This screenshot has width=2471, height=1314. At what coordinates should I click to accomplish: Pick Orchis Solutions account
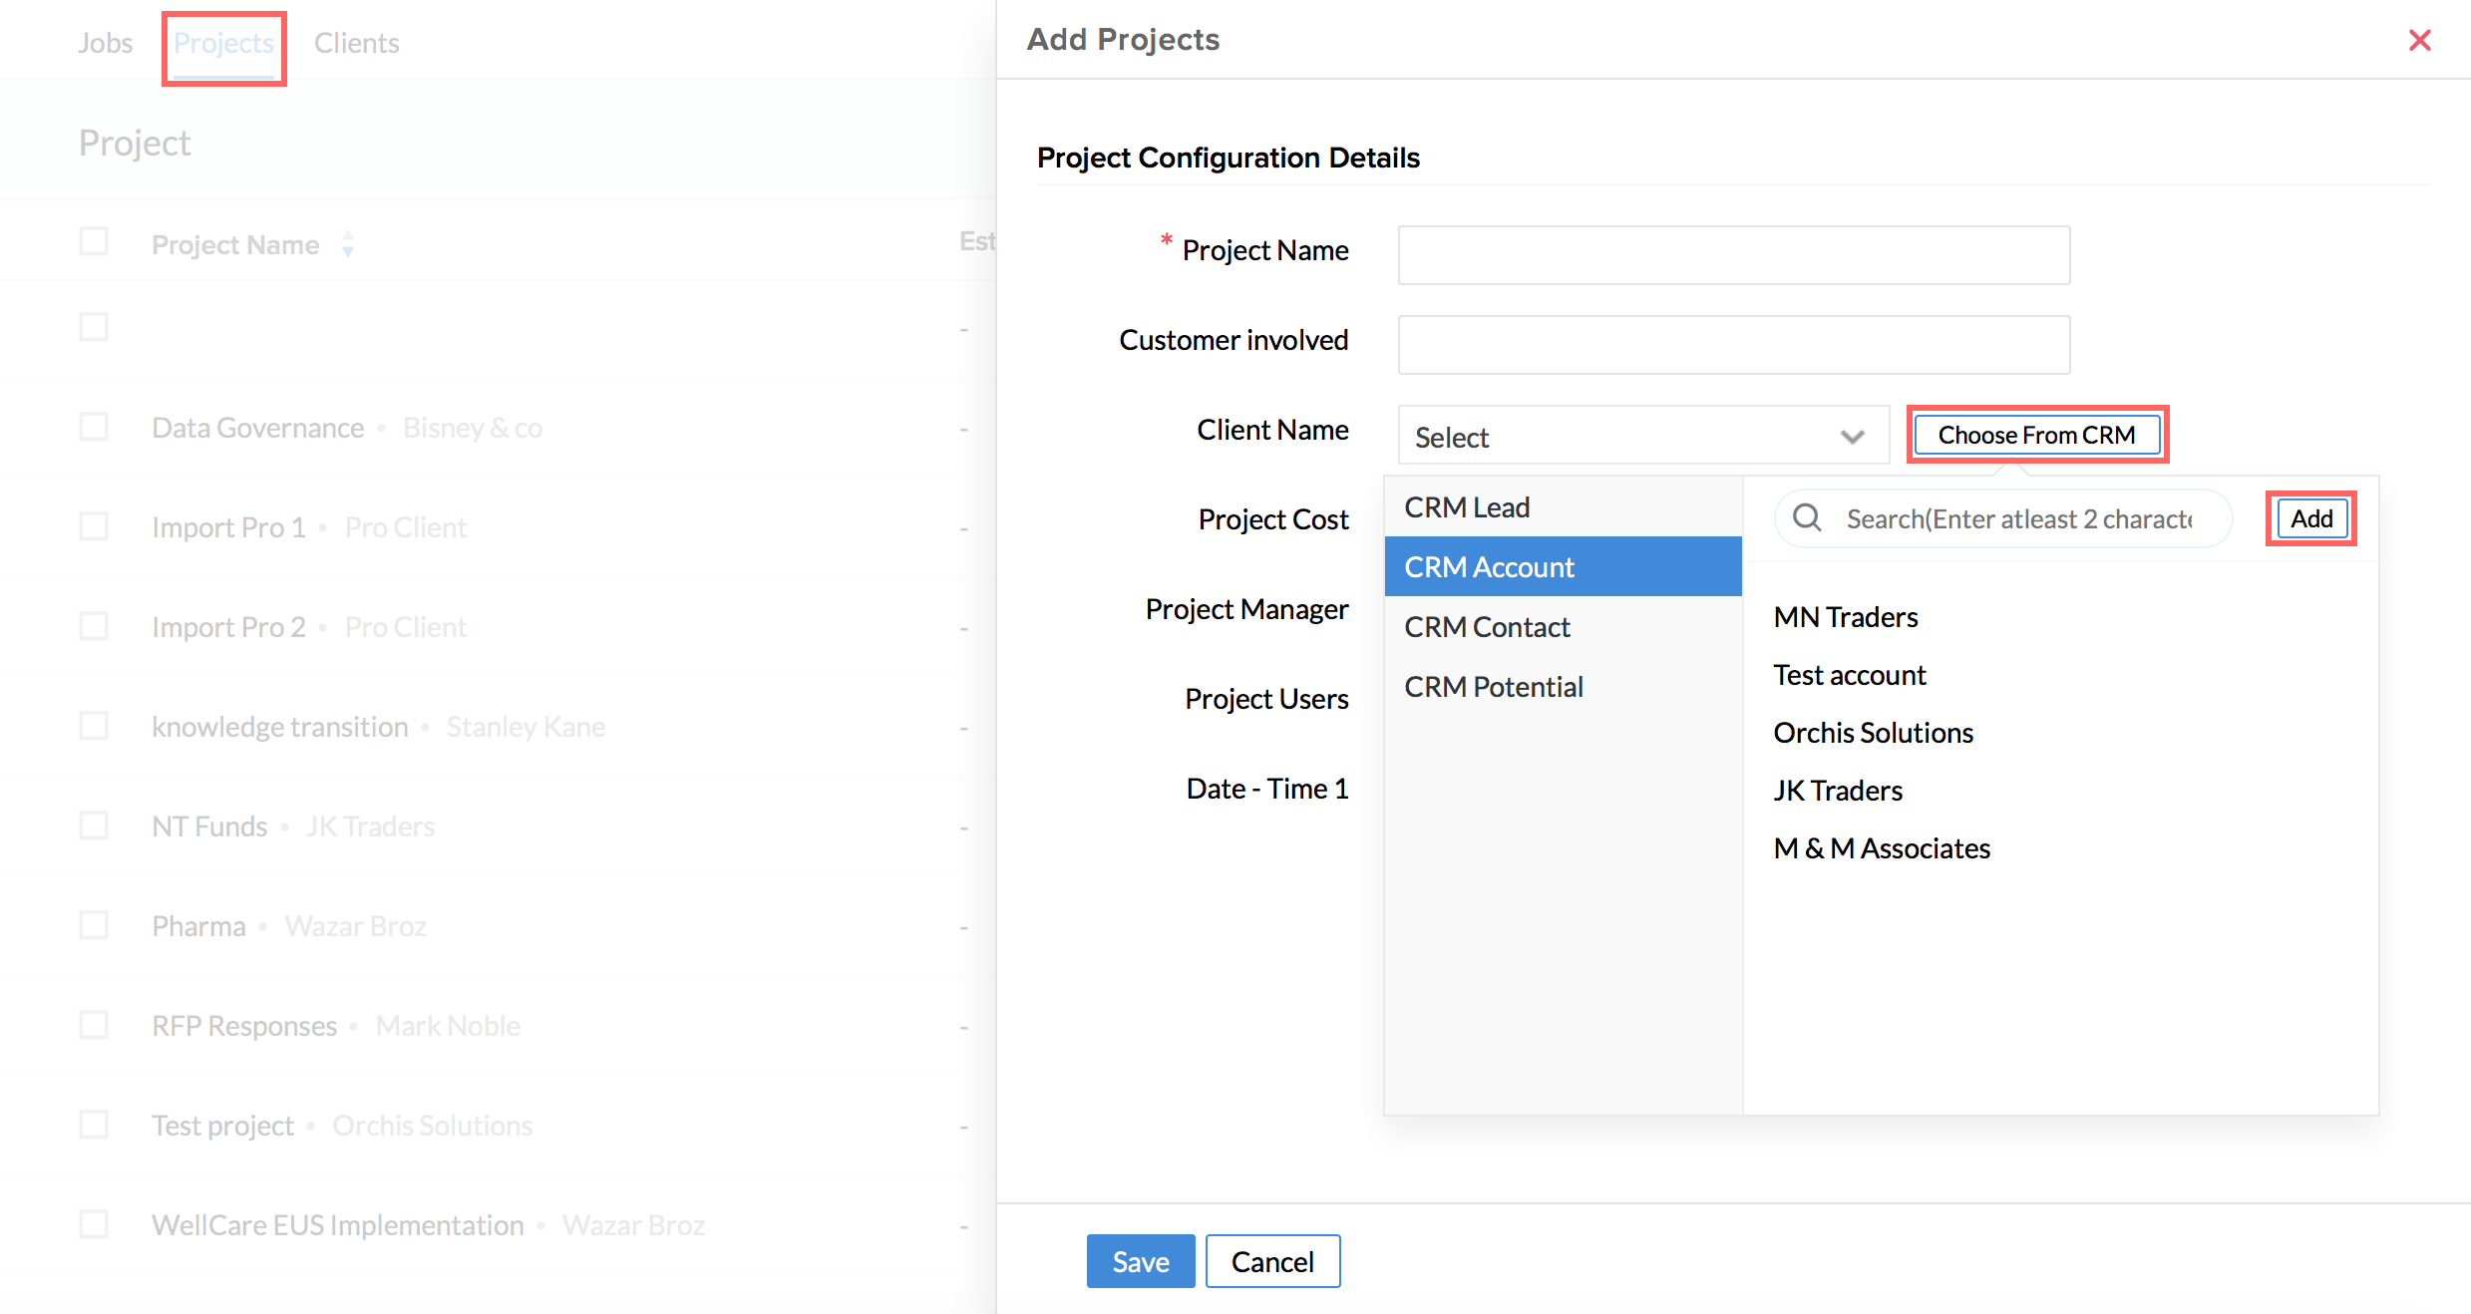[1873, 733]
